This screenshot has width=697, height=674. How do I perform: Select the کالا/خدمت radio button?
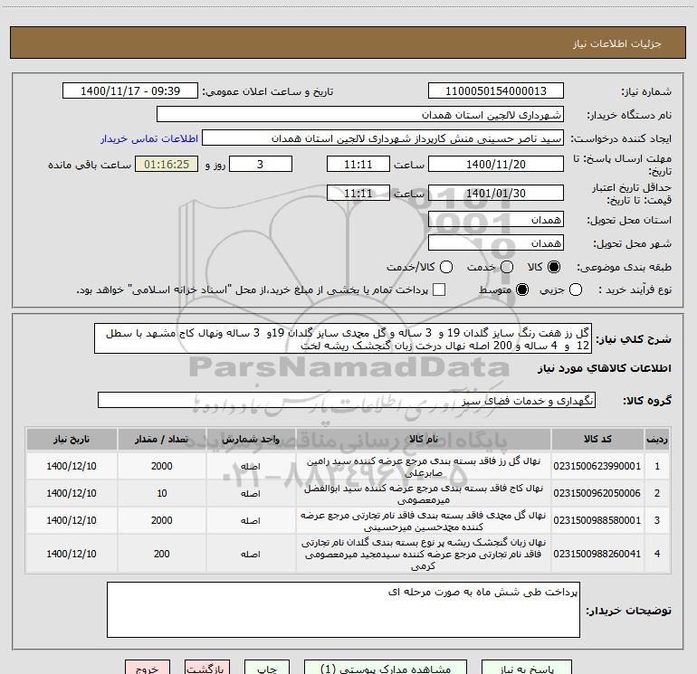tap(446, 267)
